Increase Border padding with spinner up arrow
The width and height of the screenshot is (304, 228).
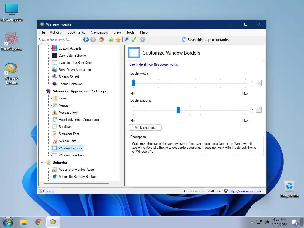pyautogui.click(x=259, y=109)
